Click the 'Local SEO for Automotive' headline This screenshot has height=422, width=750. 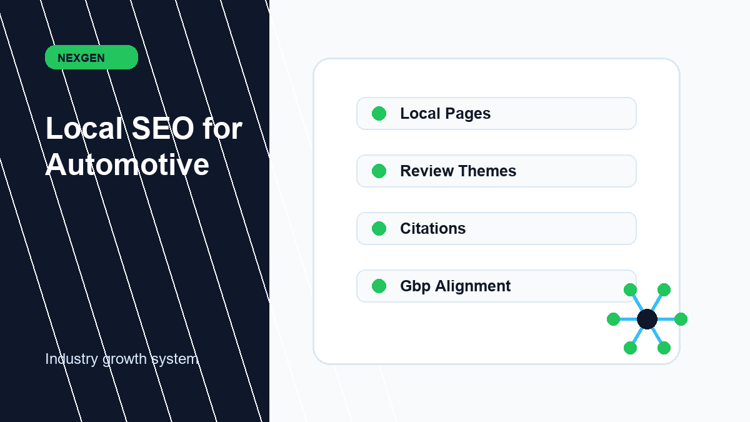pyautogui.click(x=144, y=147)
